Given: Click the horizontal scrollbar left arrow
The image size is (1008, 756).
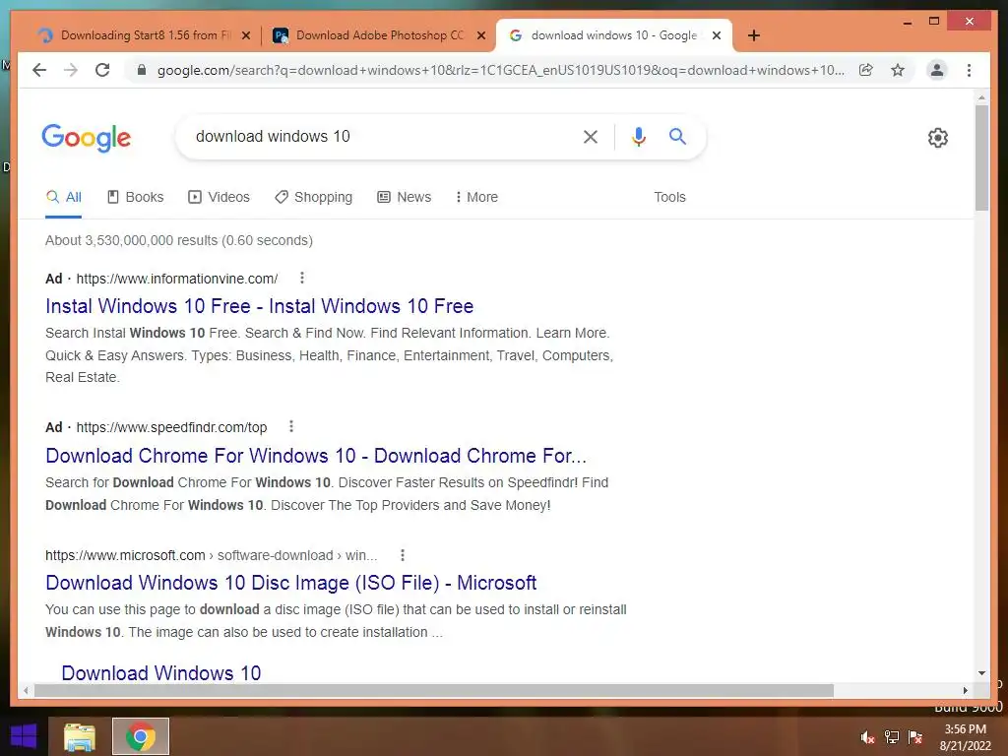Looking at the screenshot, I should coord(26,690).
